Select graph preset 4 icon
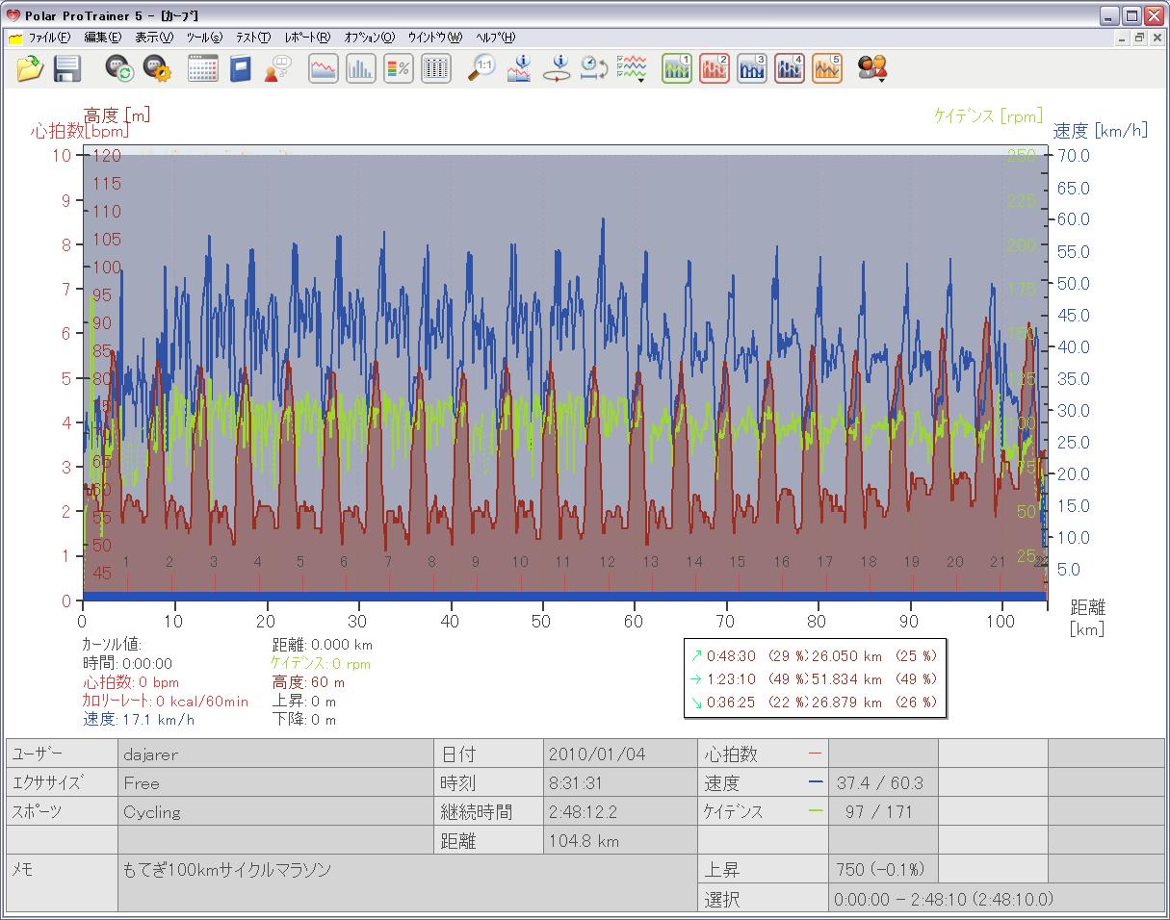The height and width of the screenshot is (920, 1170). (790, 68)
